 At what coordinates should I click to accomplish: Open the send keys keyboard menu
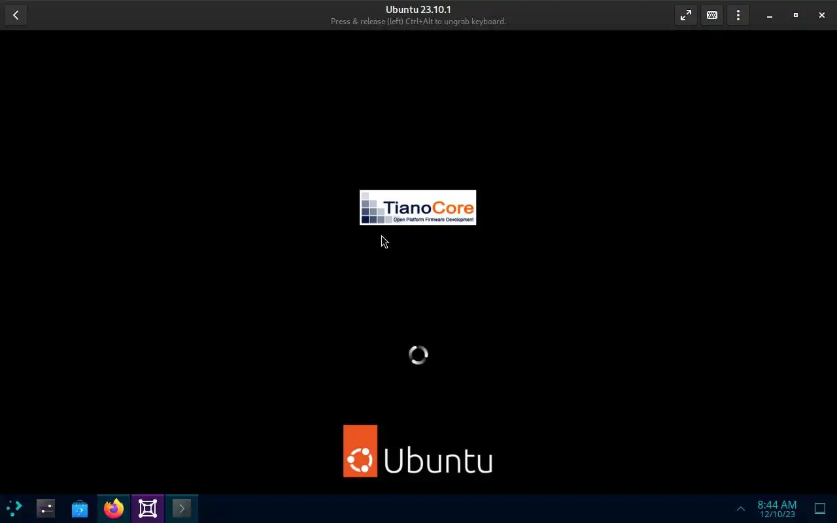[712, 15]
